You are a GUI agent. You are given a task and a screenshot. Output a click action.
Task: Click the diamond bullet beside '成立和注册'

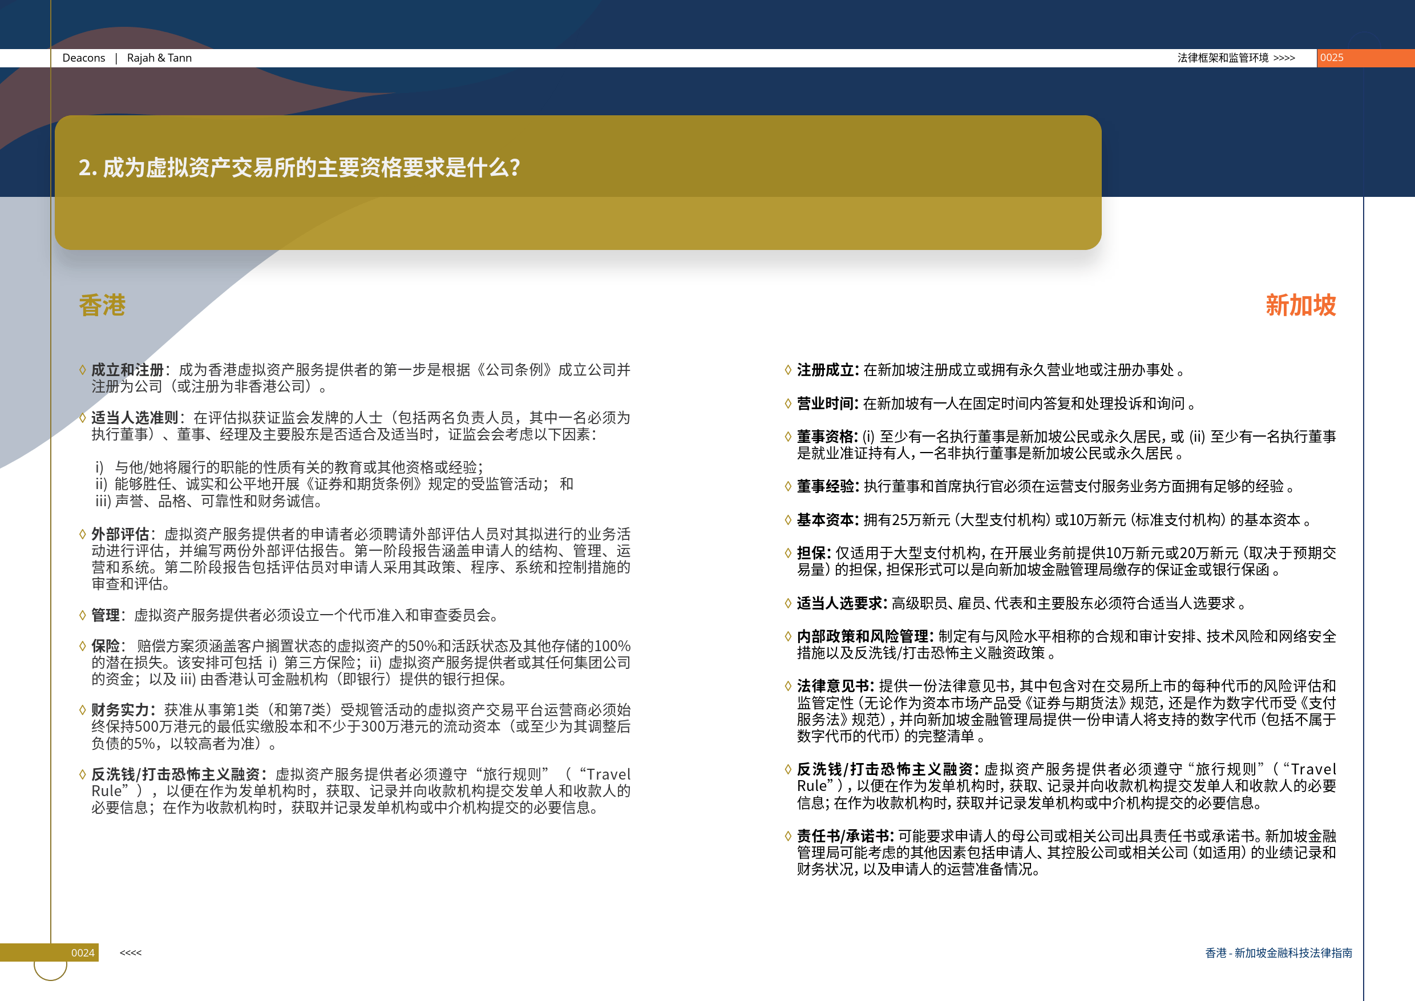click(83, 370)
